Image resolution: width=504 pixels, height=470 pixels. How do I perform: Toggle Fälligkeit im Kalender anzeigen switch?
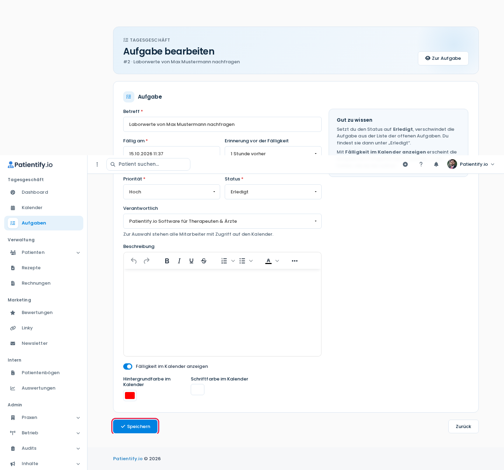(x=128, y=366)
